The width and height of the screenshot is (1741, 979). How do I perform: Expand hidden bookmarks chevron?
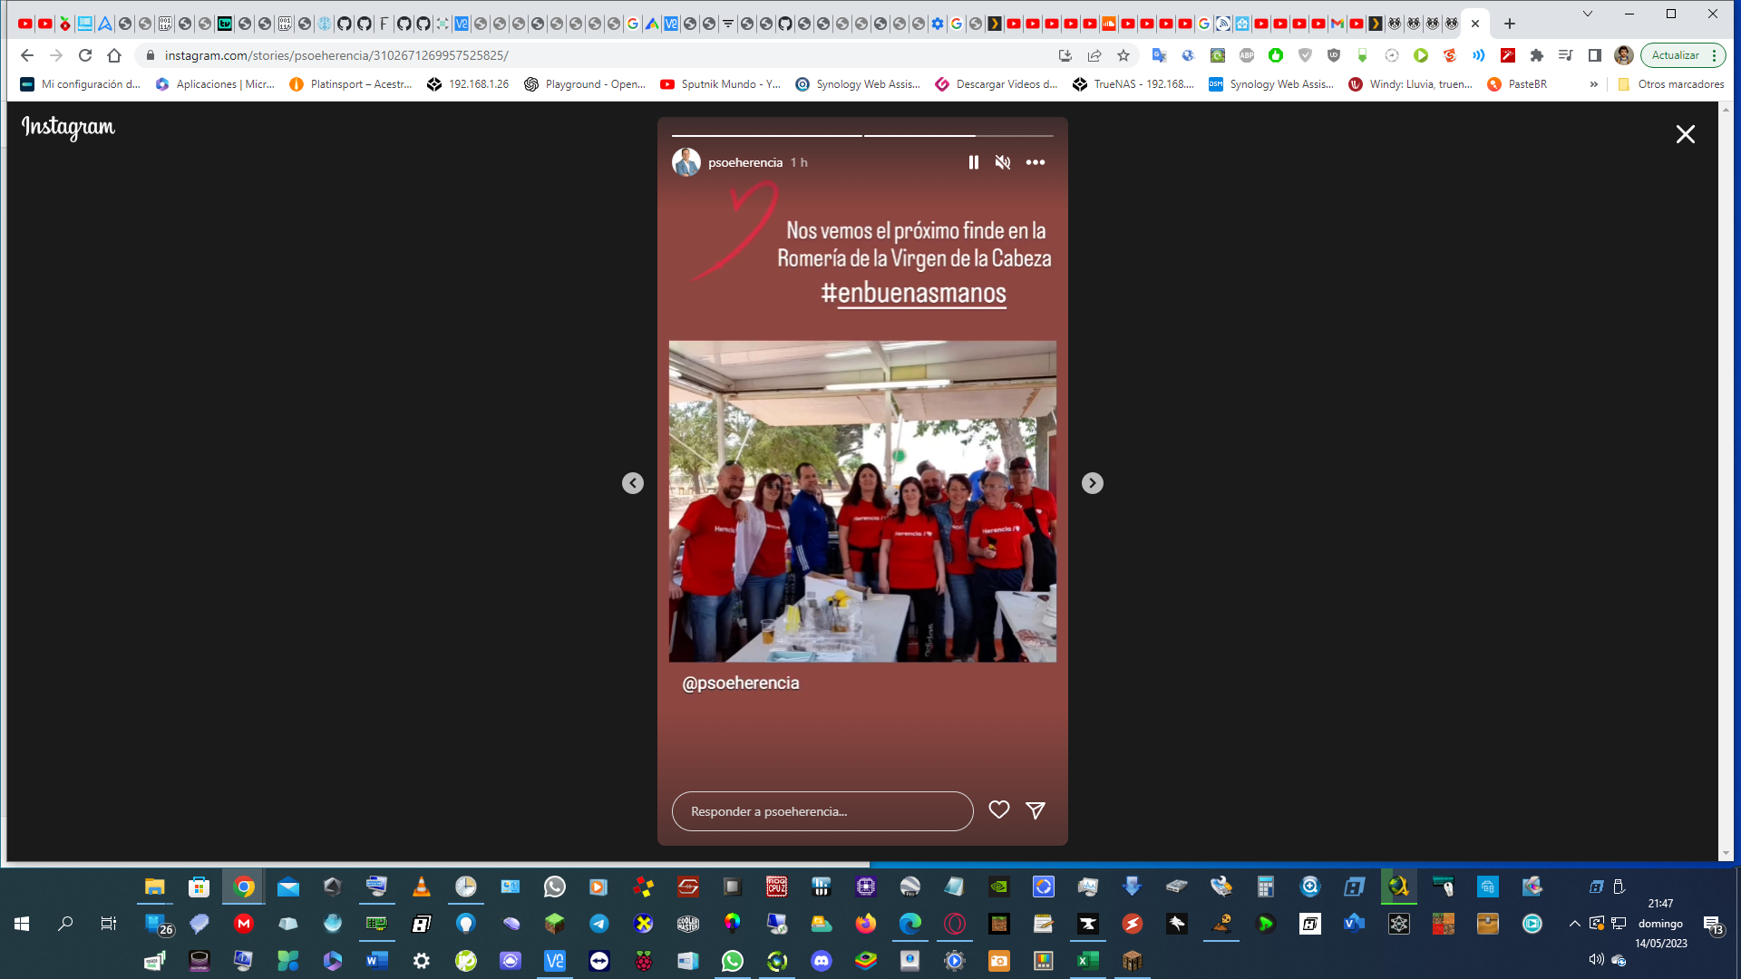click(x=1593, y=84)
